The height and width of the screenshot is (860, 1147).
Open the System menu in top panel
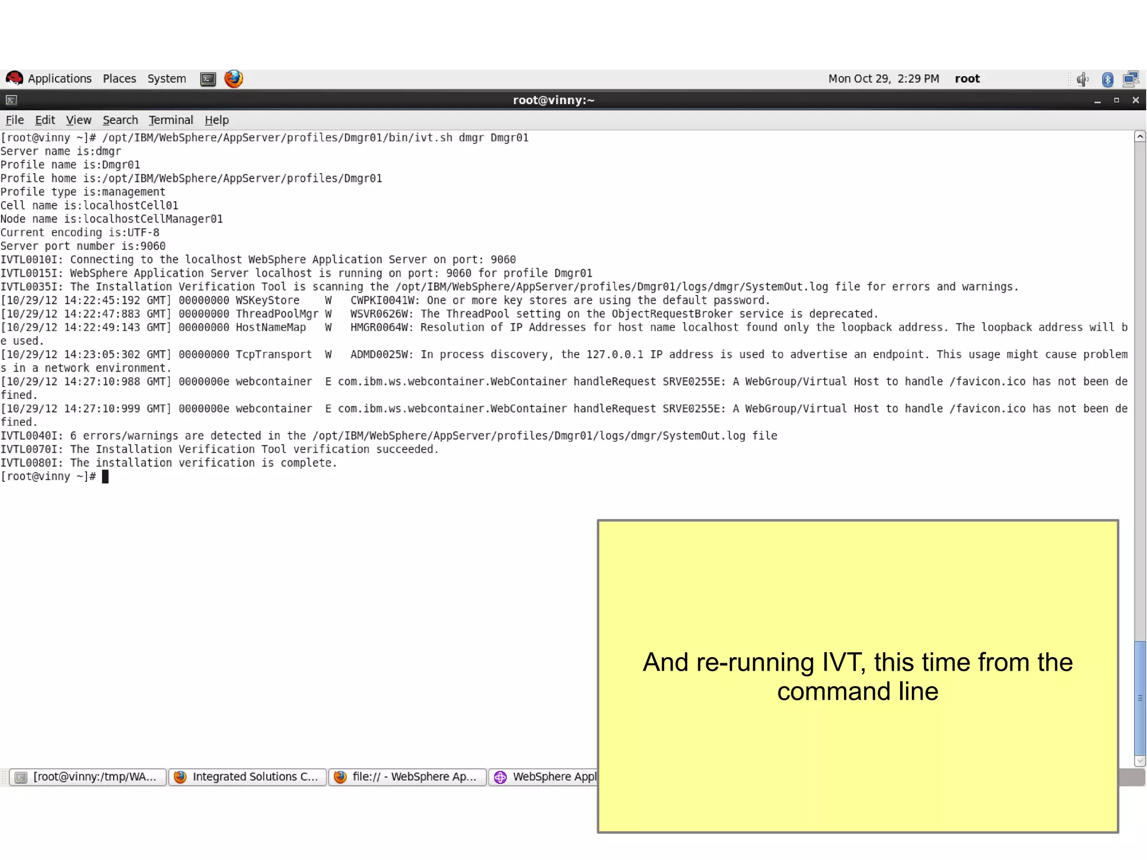167,79
